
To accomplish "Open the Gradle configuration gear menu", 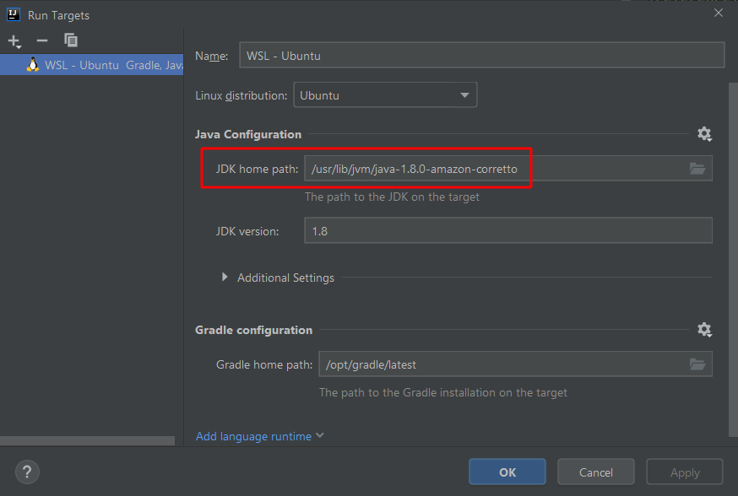I will click(x=704, y=330).
